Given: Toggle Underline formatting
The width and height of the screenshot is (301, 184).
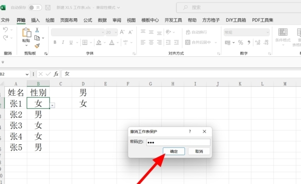Looking at the screenshot, I should pos(71,42).
